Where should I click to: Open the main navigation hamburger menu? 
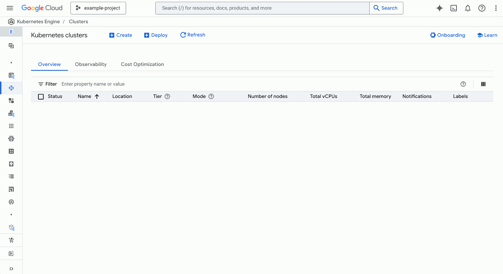tap(10, 8)
